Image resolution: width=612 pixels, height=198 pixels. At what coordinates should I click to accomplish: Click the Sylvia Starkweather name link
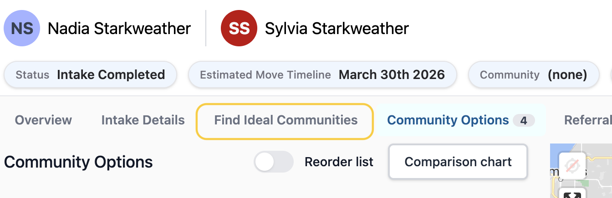coord(337,29)
